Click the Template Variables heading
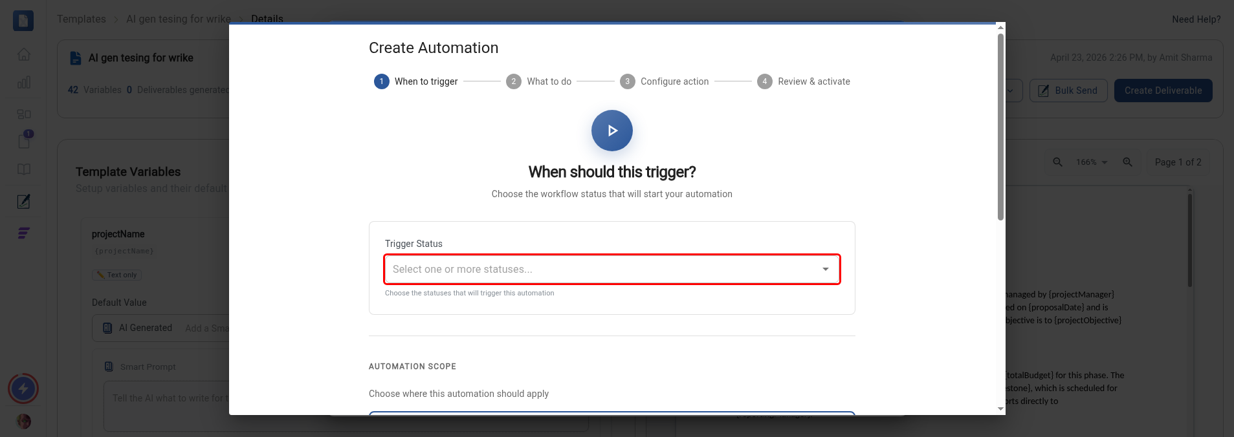 click(x=128, y=172)
